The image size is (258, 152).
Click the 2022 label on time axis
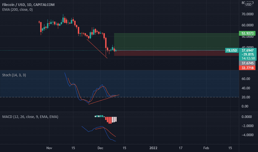coord(153,148)
